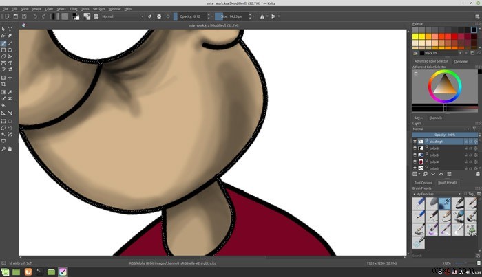Toggle visibility of color6 layer
This screenshot has height=277, width=482.
point(415,148)
